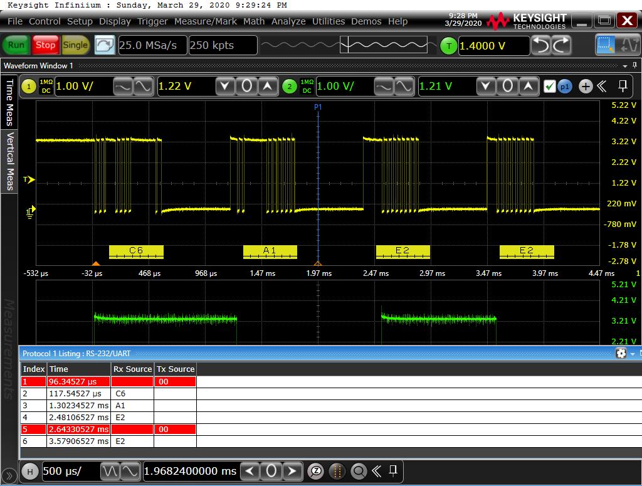The height and width of the screenshot is (486, 642).
Task: Collapse channel toolbar double chevron
Action: click(602, 87)
